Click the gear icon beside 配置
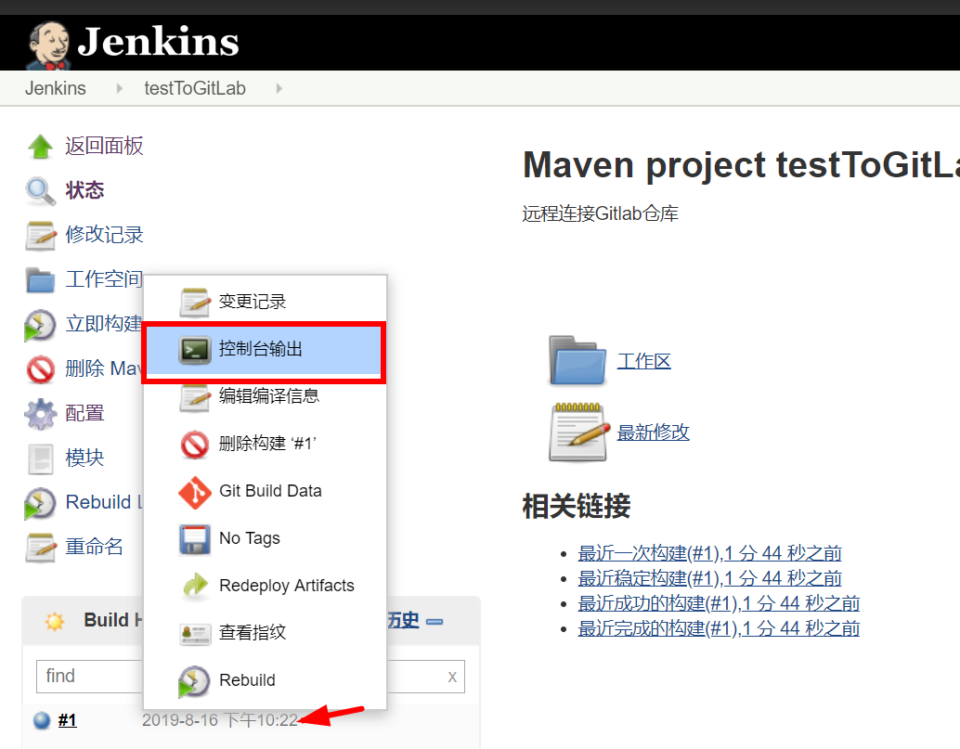The width and height of the screenshot is (960, 749). [x=41, y=414]
